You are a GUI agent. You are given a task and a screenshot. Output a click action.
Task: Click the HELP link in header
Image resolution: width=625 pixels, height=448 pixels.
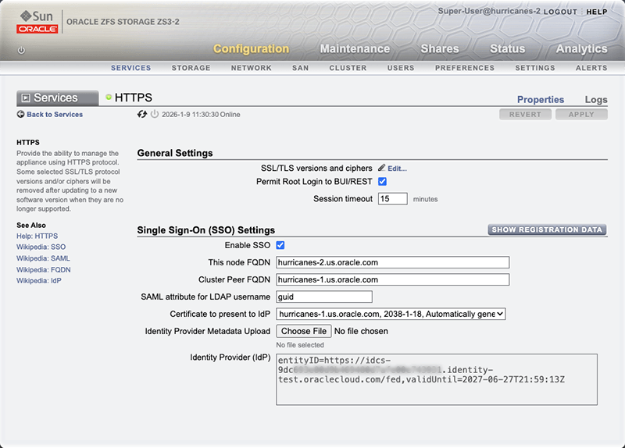click(x=597, y=12)
